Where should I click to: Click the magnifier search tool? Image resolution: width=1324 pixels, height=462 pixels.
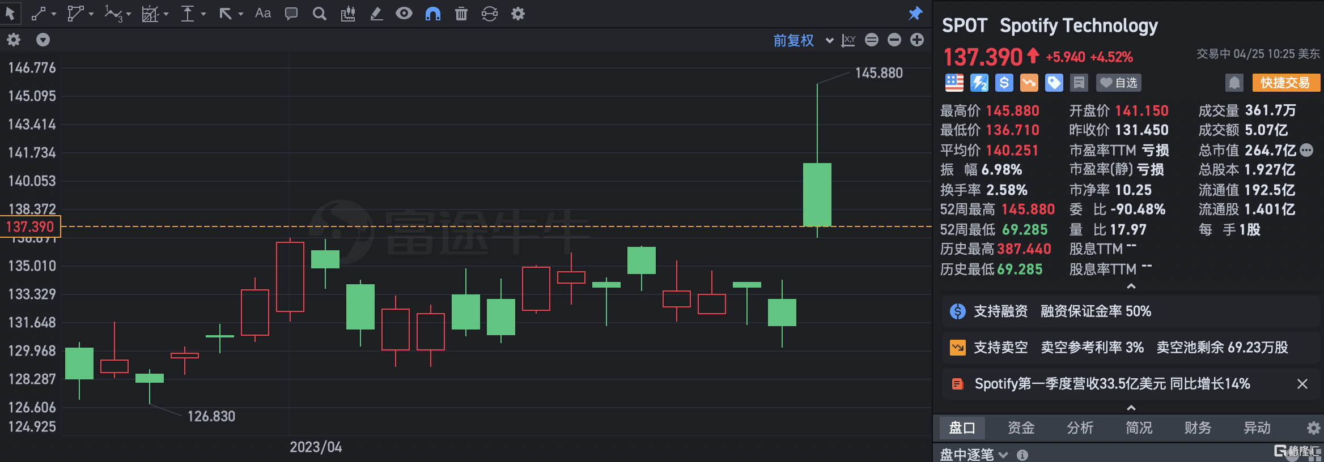click(320, 14)
